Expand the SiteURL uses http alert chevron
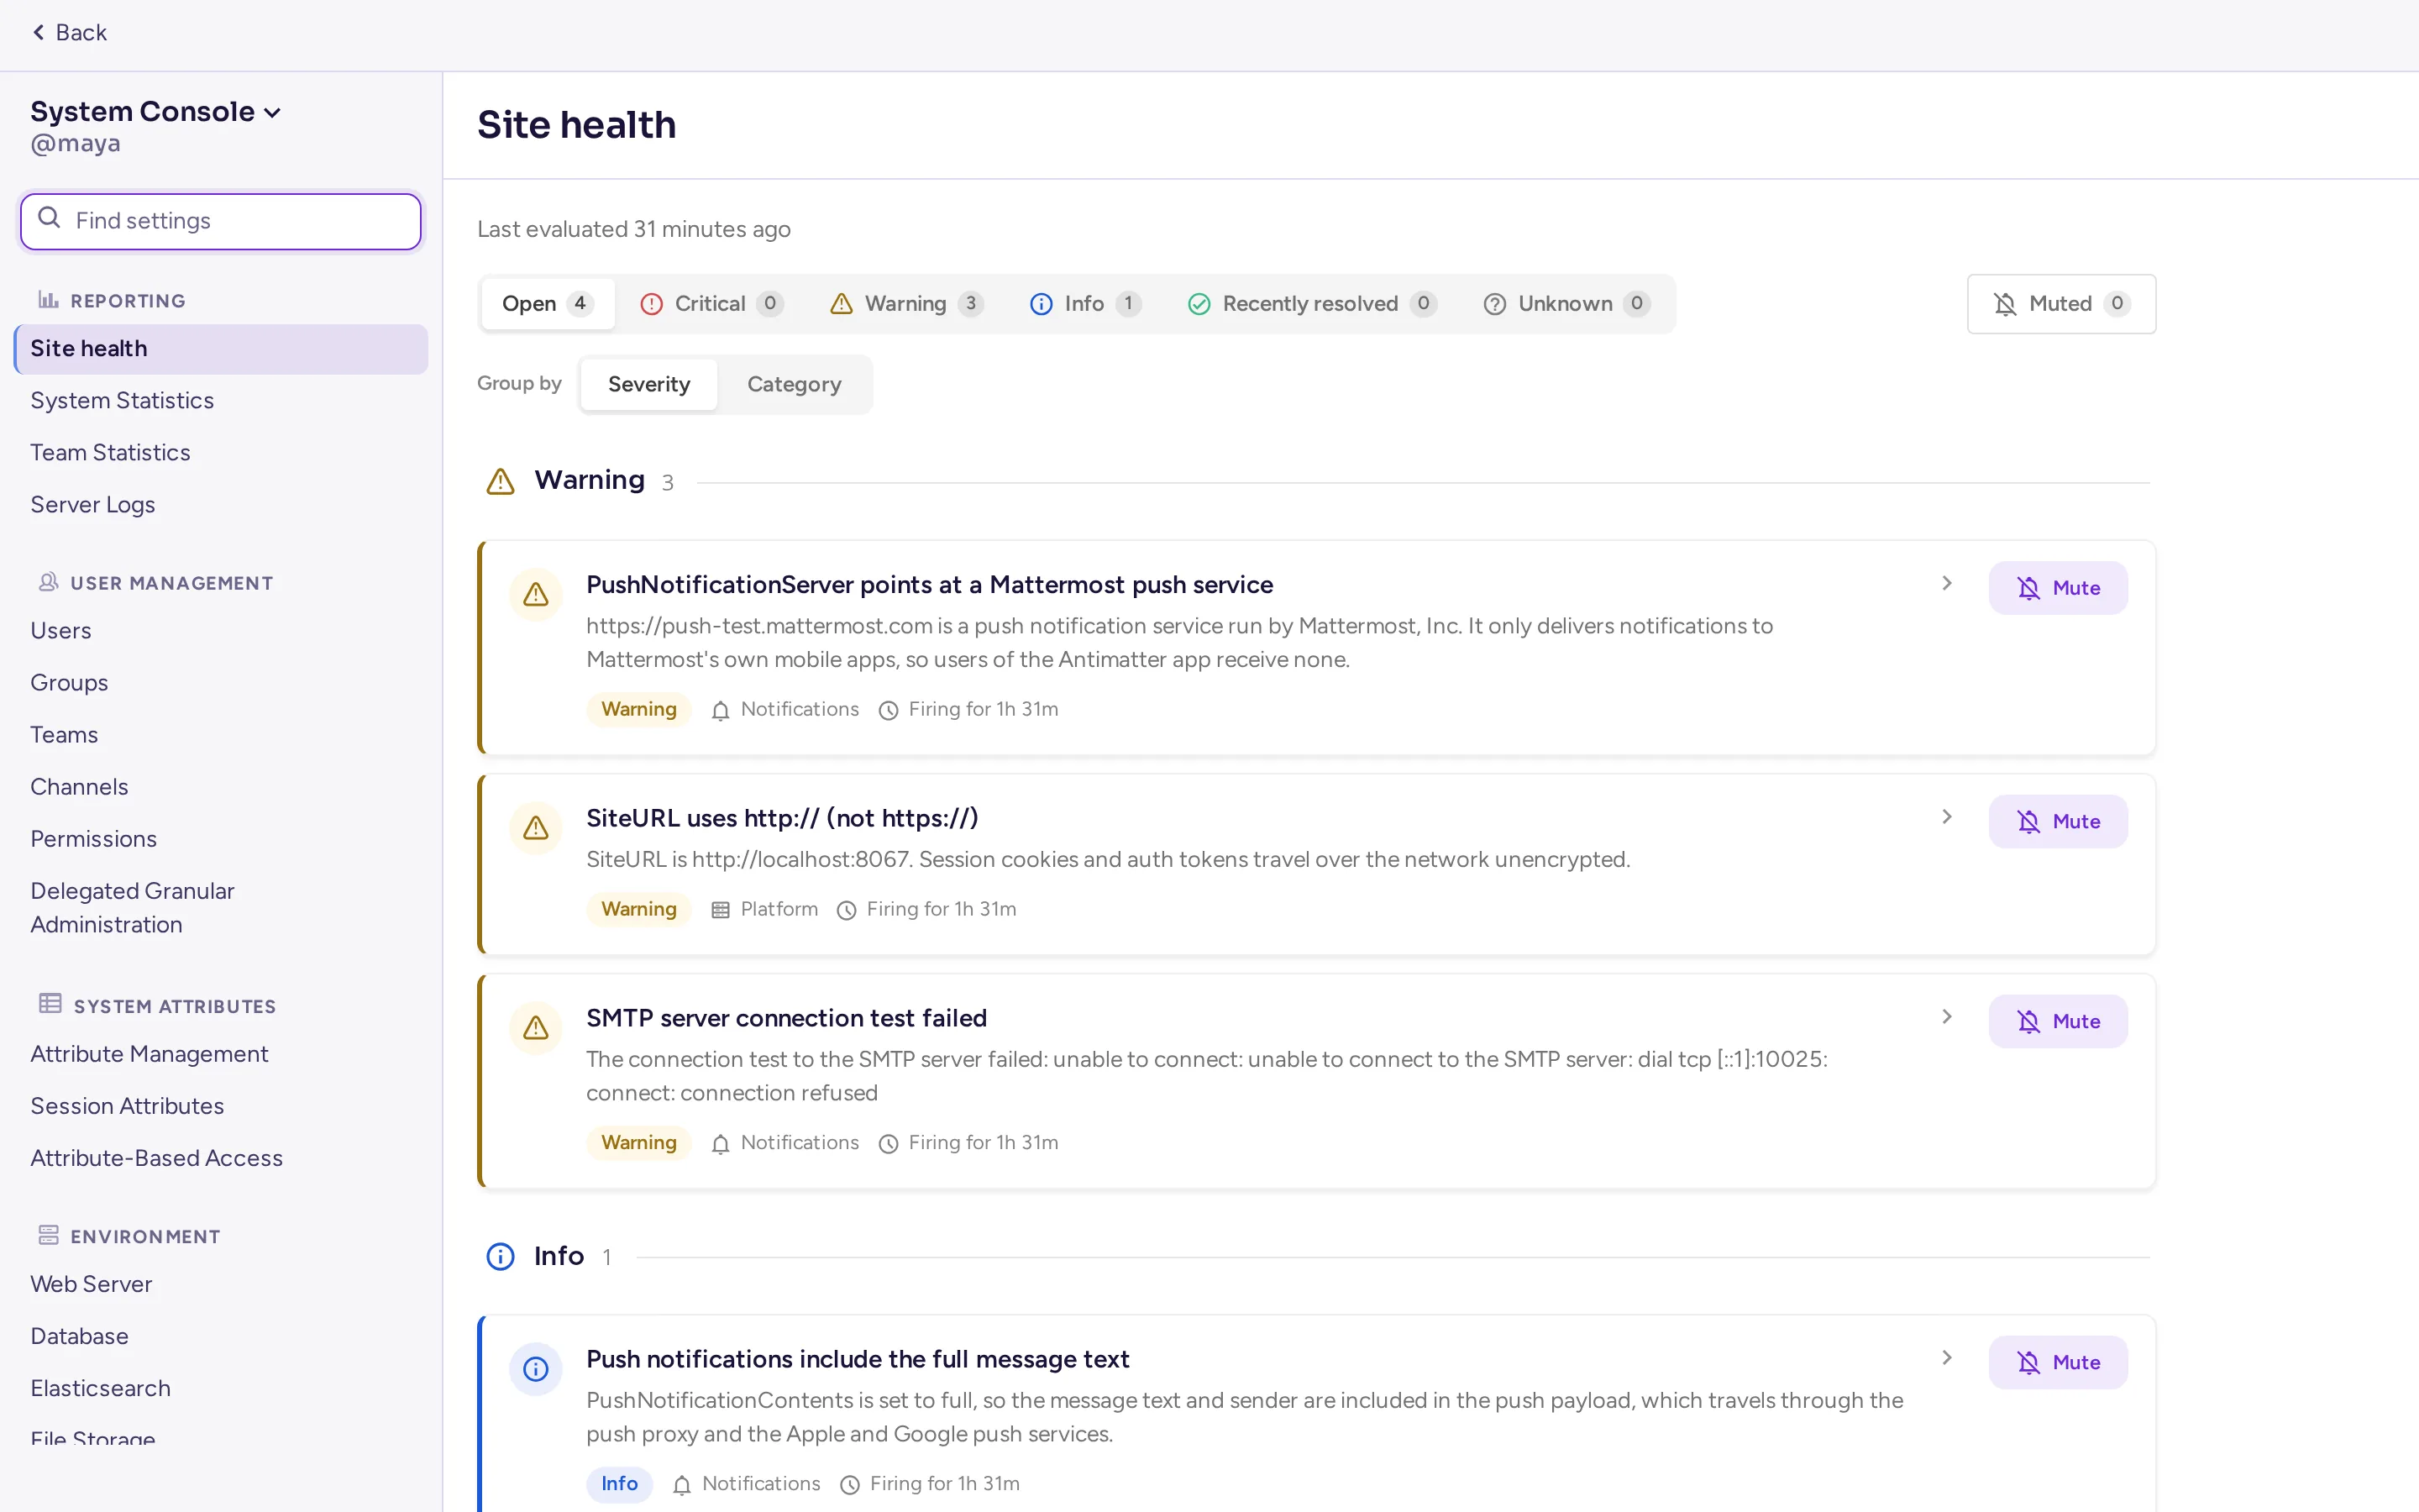Image resolution: width=2419 pixels, height=1512 pixels. pos(1946,817)
